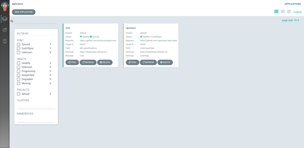Open the documentation book sidebar icon

pos(5,41)
